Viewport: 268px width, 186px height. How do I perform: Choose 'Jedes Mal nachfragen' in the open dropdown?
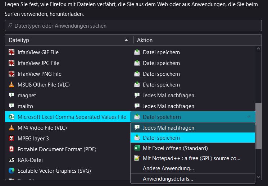pos(193,127)
